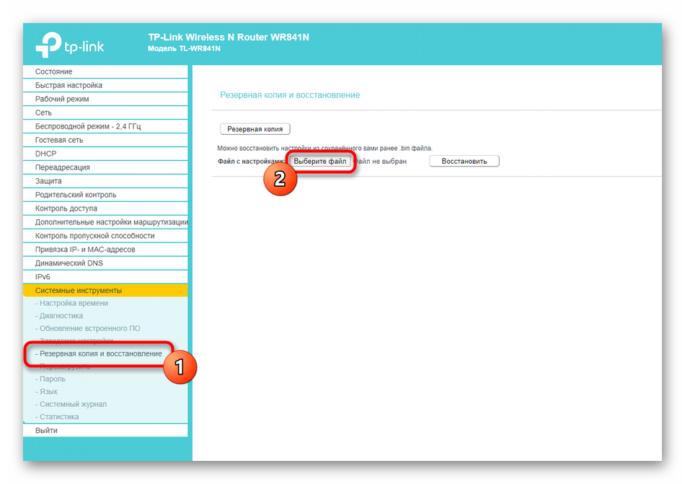Open Системный журнал log page
The image size is (685, 484).
coord(73,404)
